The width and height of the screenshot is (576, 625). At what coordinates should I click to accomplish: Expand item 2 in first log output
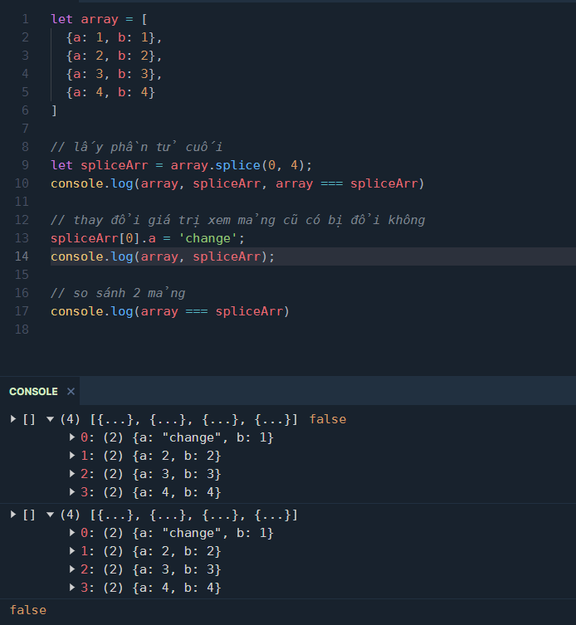(72, 474)
